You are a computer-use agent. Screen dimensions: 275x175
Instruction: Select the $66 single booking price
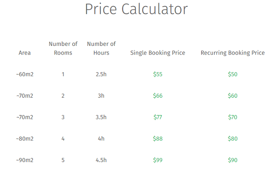(x=158, y=96)
